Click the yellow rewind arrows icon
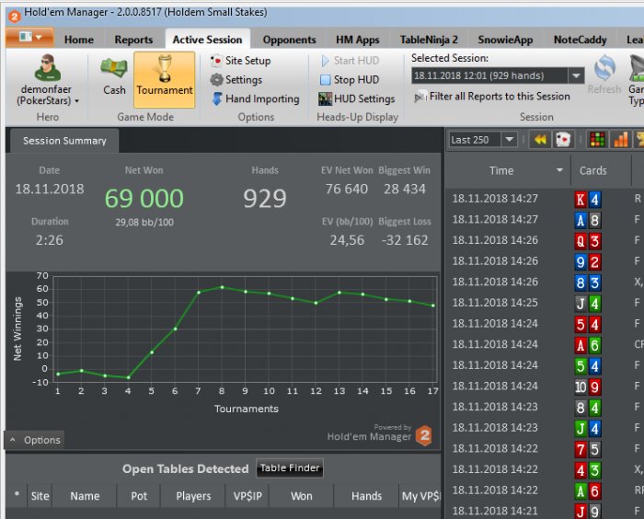The width and height of the screenshot is (644, 519). coord(541,140)
